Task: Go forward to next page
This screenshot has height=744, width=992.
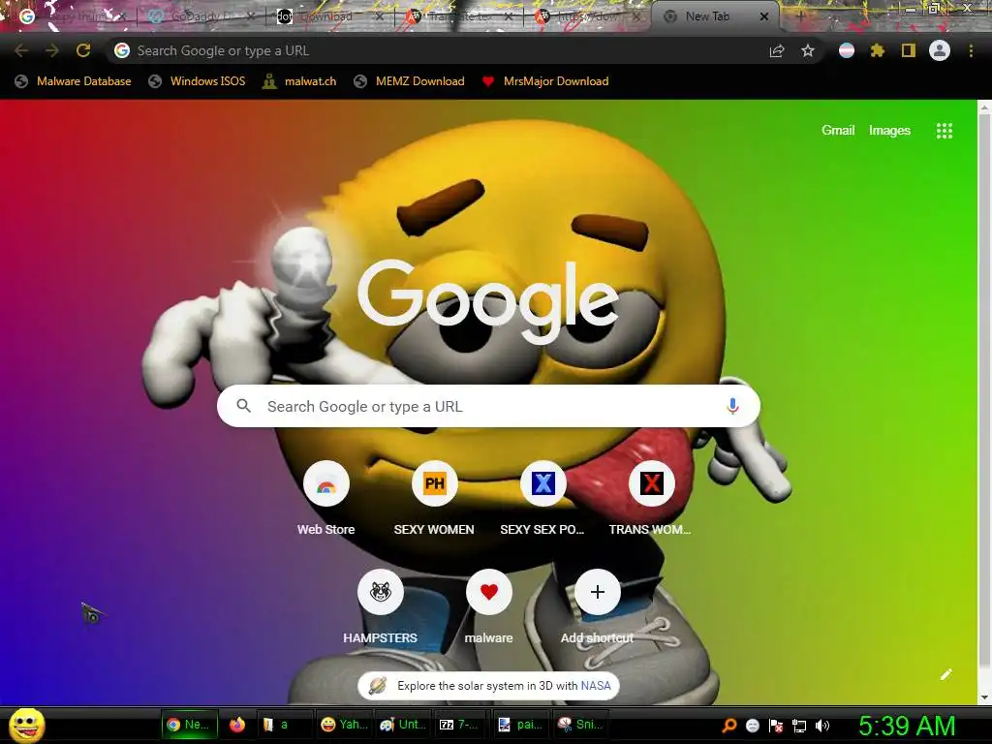Action: pos(52,50)
